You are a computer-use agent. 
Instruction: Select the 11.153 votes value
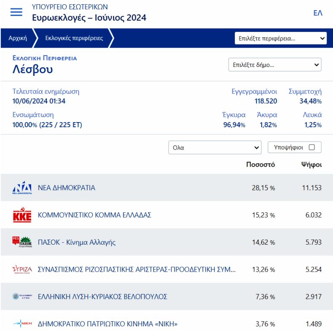(312, 188)
